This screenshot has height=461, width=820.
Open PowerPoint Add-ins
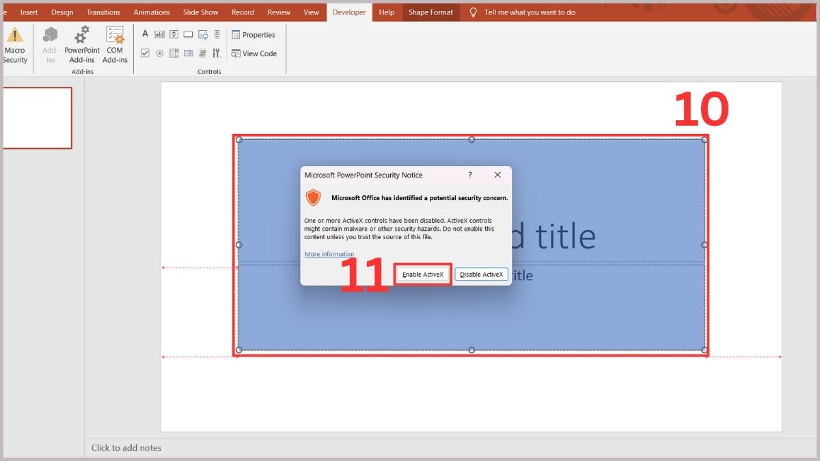coord(81,44)
